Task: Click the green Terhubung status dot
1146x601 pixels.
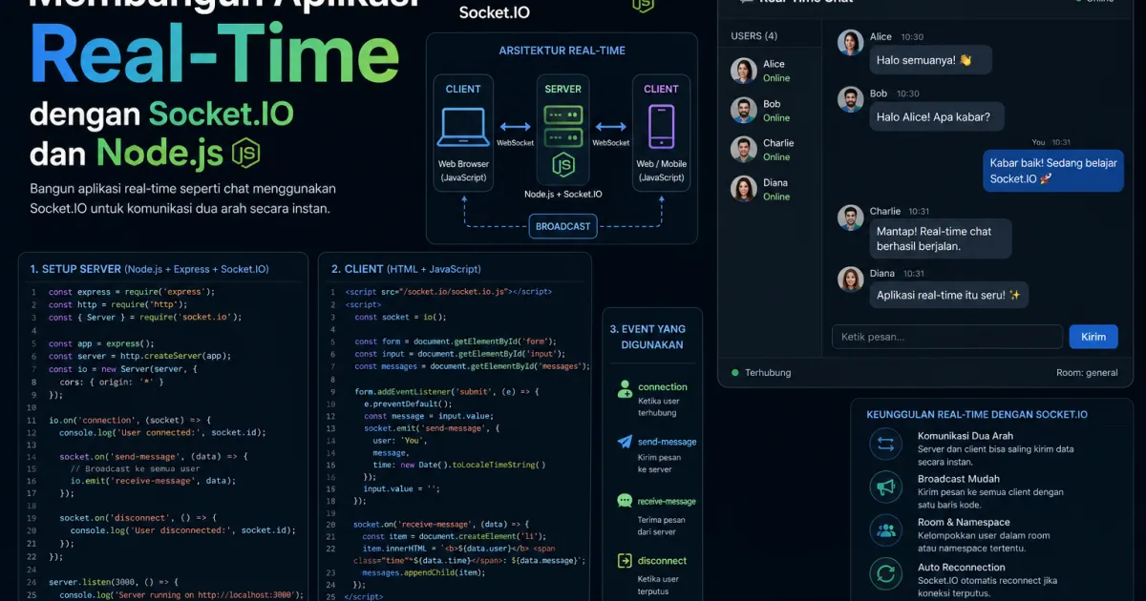Action: (734, 373)
